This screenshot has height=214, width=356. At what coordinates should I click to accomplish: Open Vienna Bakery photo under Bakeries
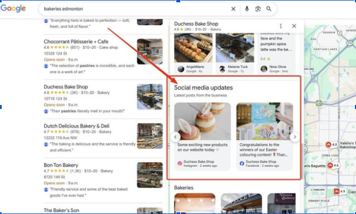(x=282, y=203)
